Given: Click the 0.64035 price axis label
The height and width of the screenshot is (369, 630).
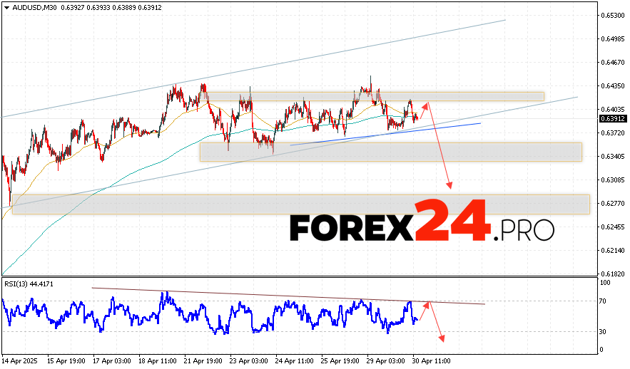Looking at the screenshot, I should (x=613, y=109).
